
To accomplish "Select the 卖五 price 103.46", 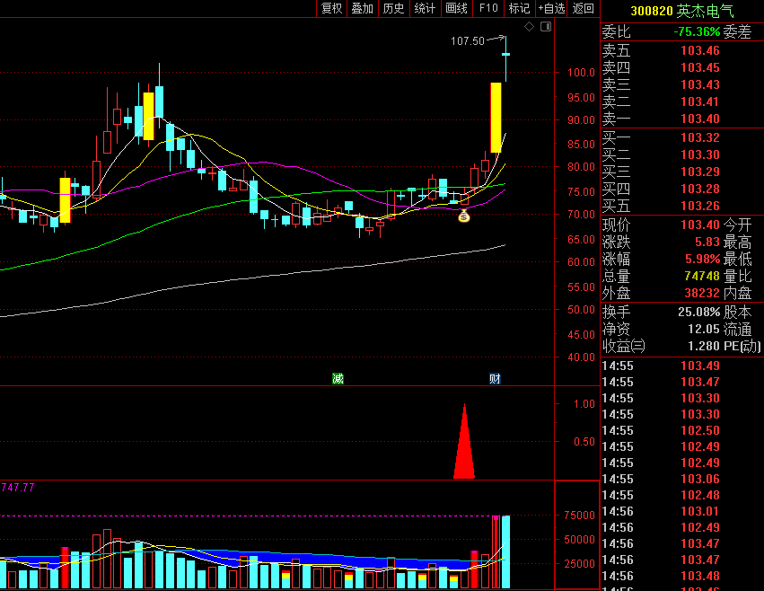I will 699,50.
